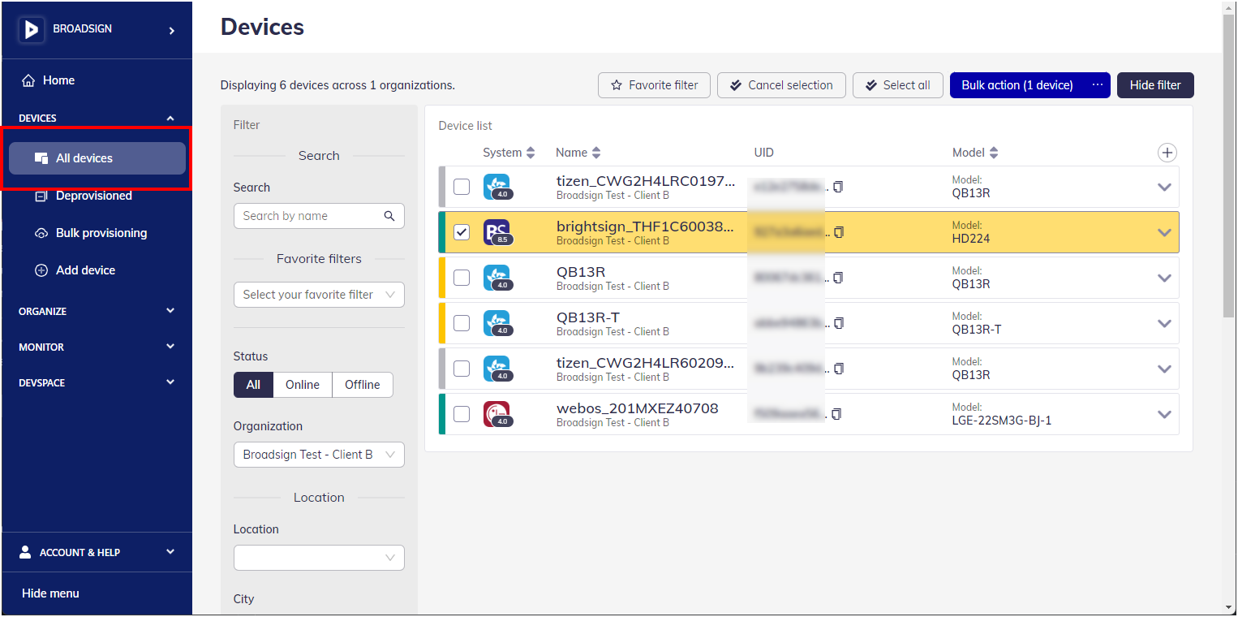
Task: Click Hide menu at sidebar bottom
Action: 50,593
